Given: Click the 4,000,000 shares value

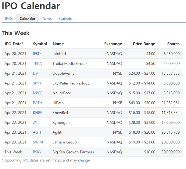Looking at the screenshot, I should point(171,64).
